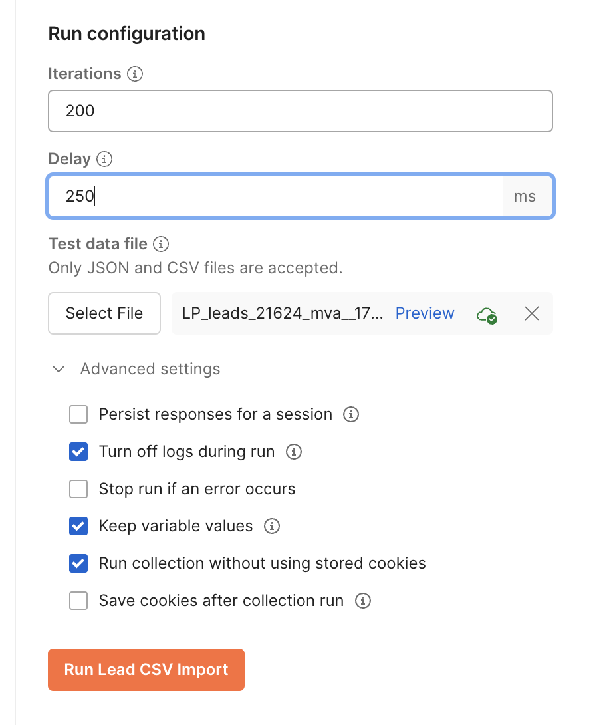Uncheck Run collection without using stored cookies

point(78,564)
